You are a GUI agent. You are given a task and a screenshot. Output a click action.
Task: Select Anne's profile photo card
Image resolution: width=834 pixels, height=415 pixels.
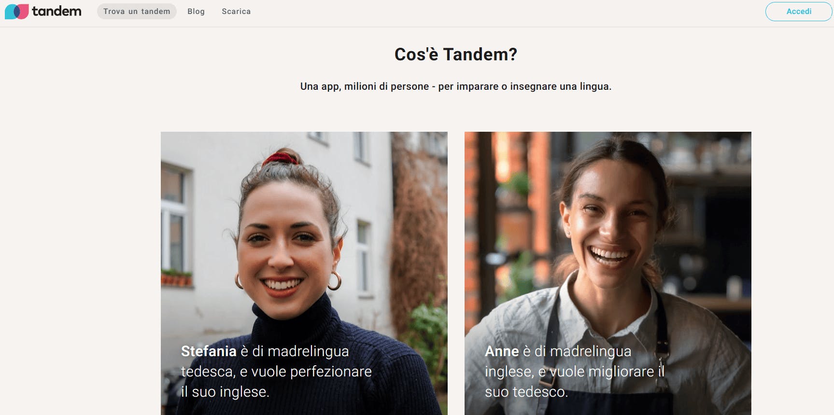tap(608, 273)
